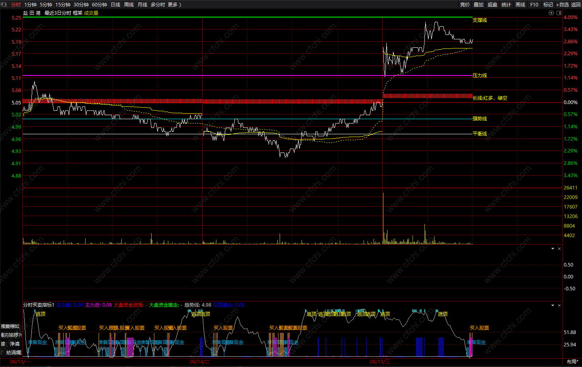The height and width of the screenshot is (367, 582).
Task: Click the 分时买卖指标1 indicator title
Action: tap(39, 305)
